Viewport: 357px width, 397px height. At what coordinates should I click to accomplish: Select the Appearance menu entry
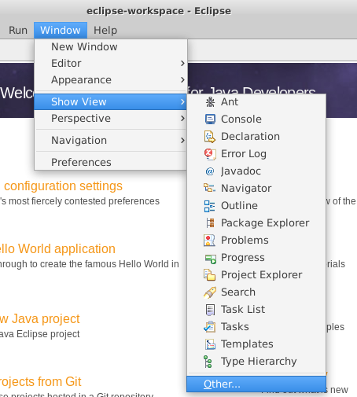point(111,80)
